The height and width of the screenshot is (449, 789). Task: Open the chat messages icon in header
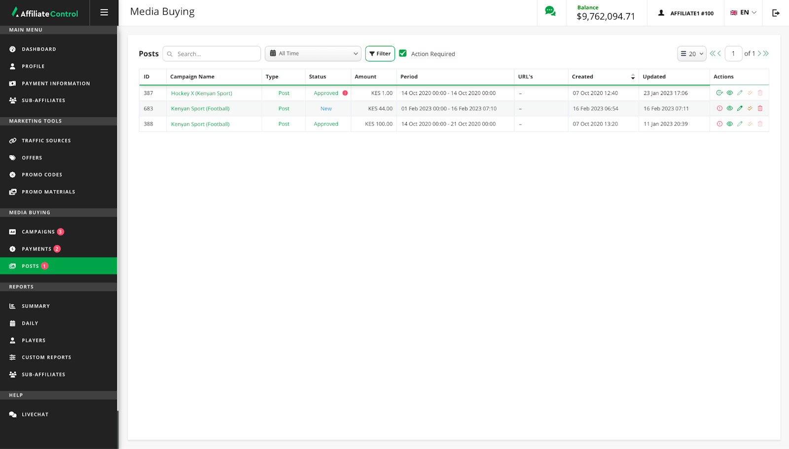coord(550,11)
